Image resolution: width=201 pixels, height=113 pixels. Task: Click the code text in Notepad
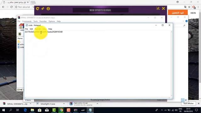point(44,32)
